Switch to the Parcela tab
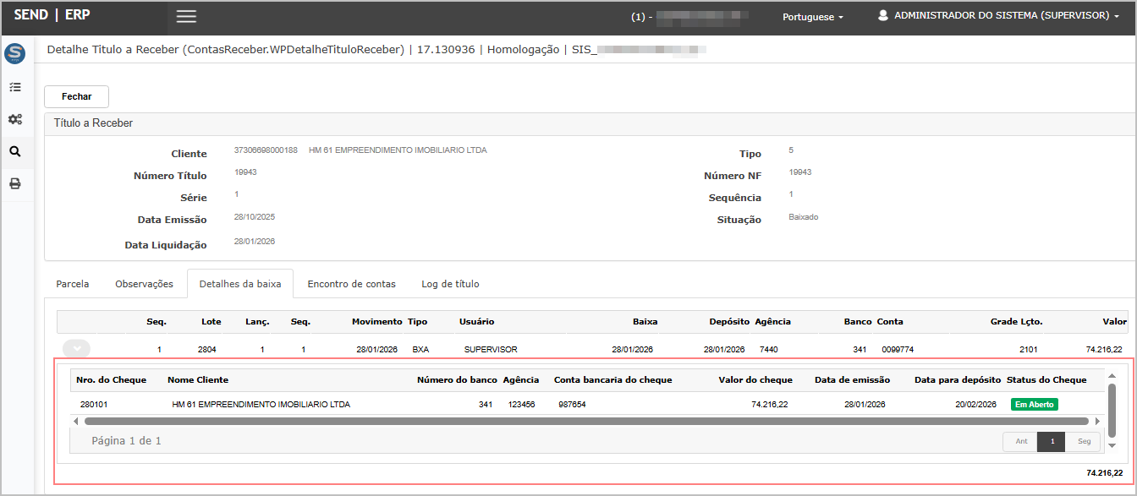The height and width of the screenshot is (496, 1137). (73, 284)
